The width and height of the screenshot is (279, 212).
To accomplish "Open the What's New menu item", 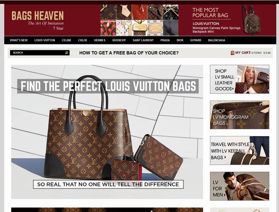I will pyautogui.click(x=19, y=40).
